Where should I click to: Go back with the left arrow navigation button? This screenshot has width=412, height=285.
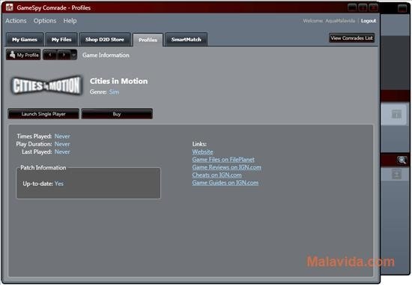point(50,55)
